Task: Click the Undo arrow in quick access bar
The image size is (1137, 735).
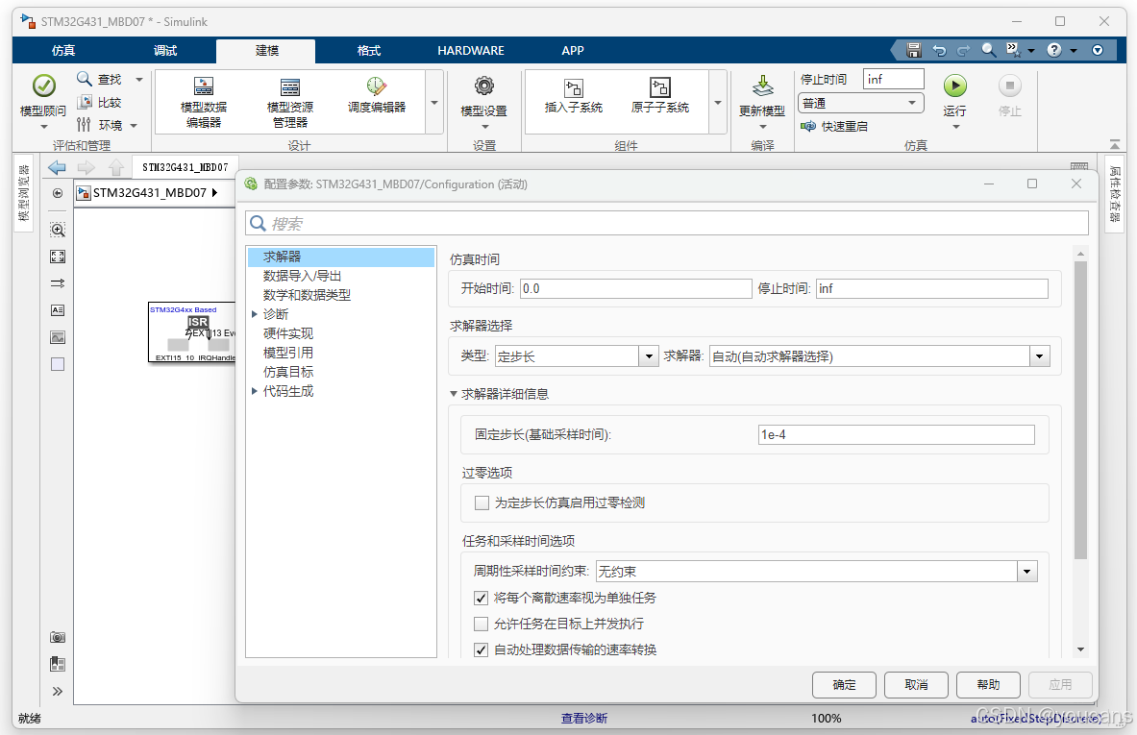Action: tap(939, 50)
